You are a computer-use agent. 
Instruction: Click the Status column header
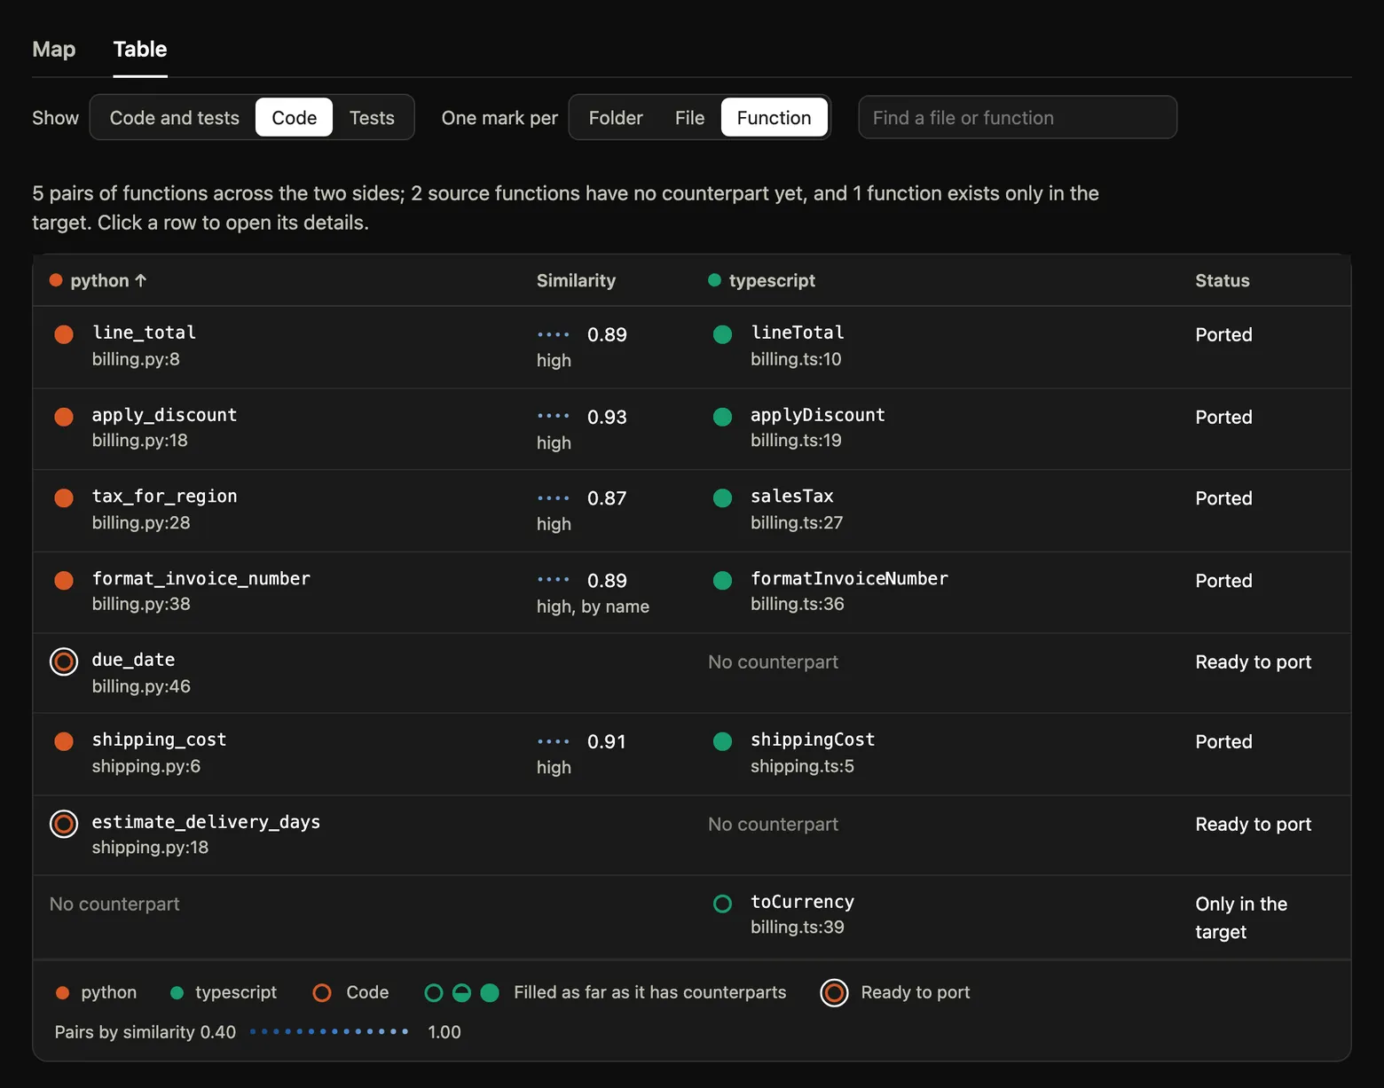tap(1222, 281)
